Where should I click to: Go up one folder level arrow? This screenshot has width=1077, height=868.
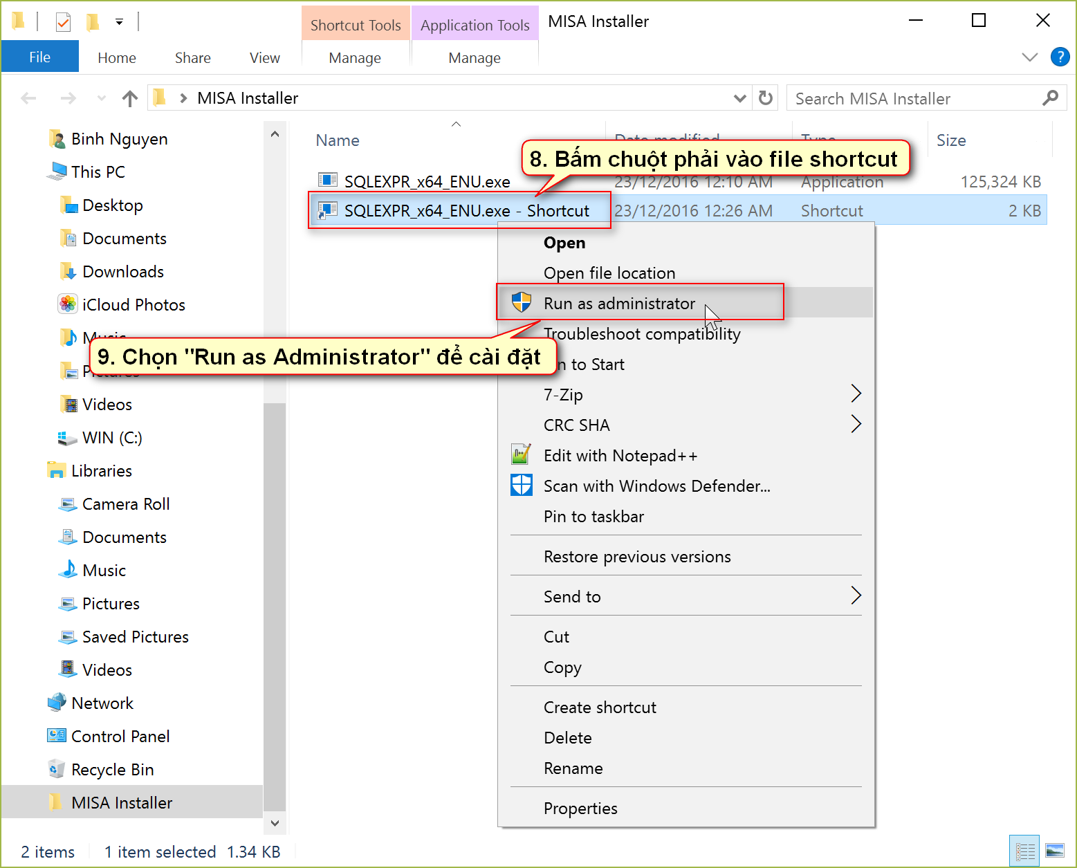click(x=130, y=98)
